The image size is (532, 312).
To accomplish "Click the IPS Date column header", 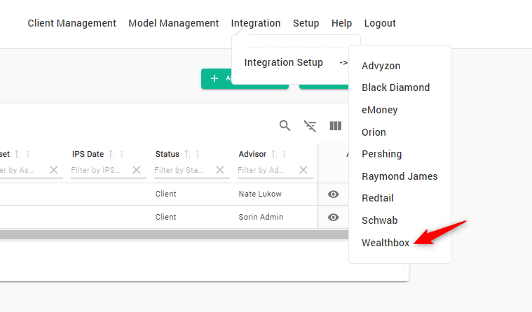I will [88, 154].
